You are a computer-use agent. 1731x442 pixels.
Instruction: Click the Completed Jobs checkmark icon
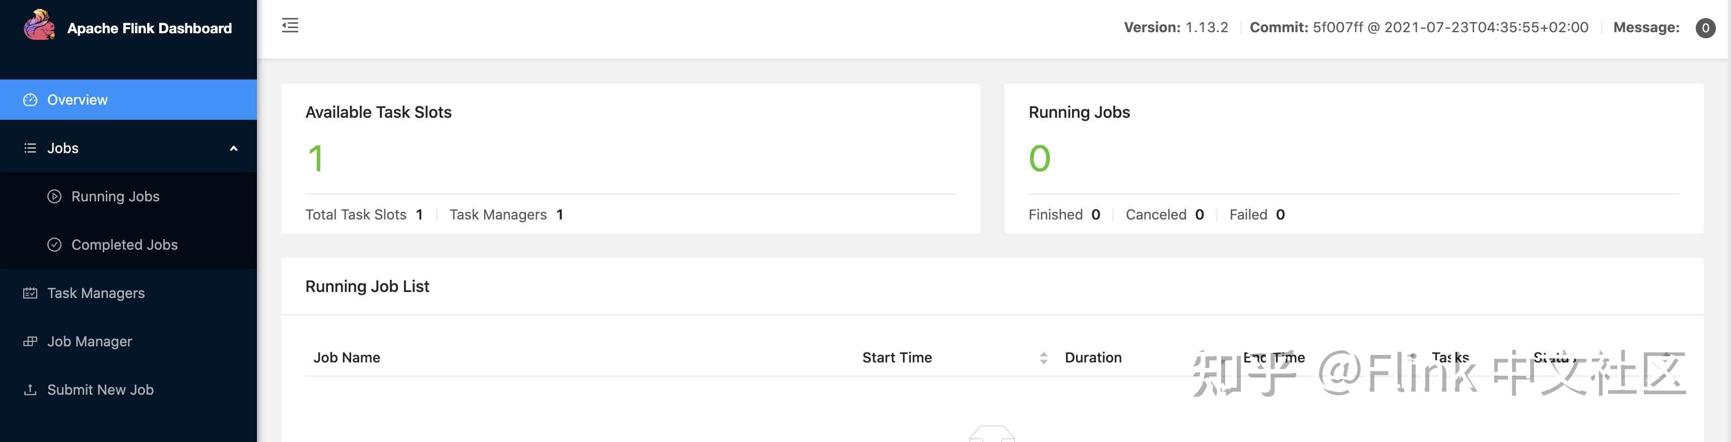pyautogui.click(x=54, y=245)
